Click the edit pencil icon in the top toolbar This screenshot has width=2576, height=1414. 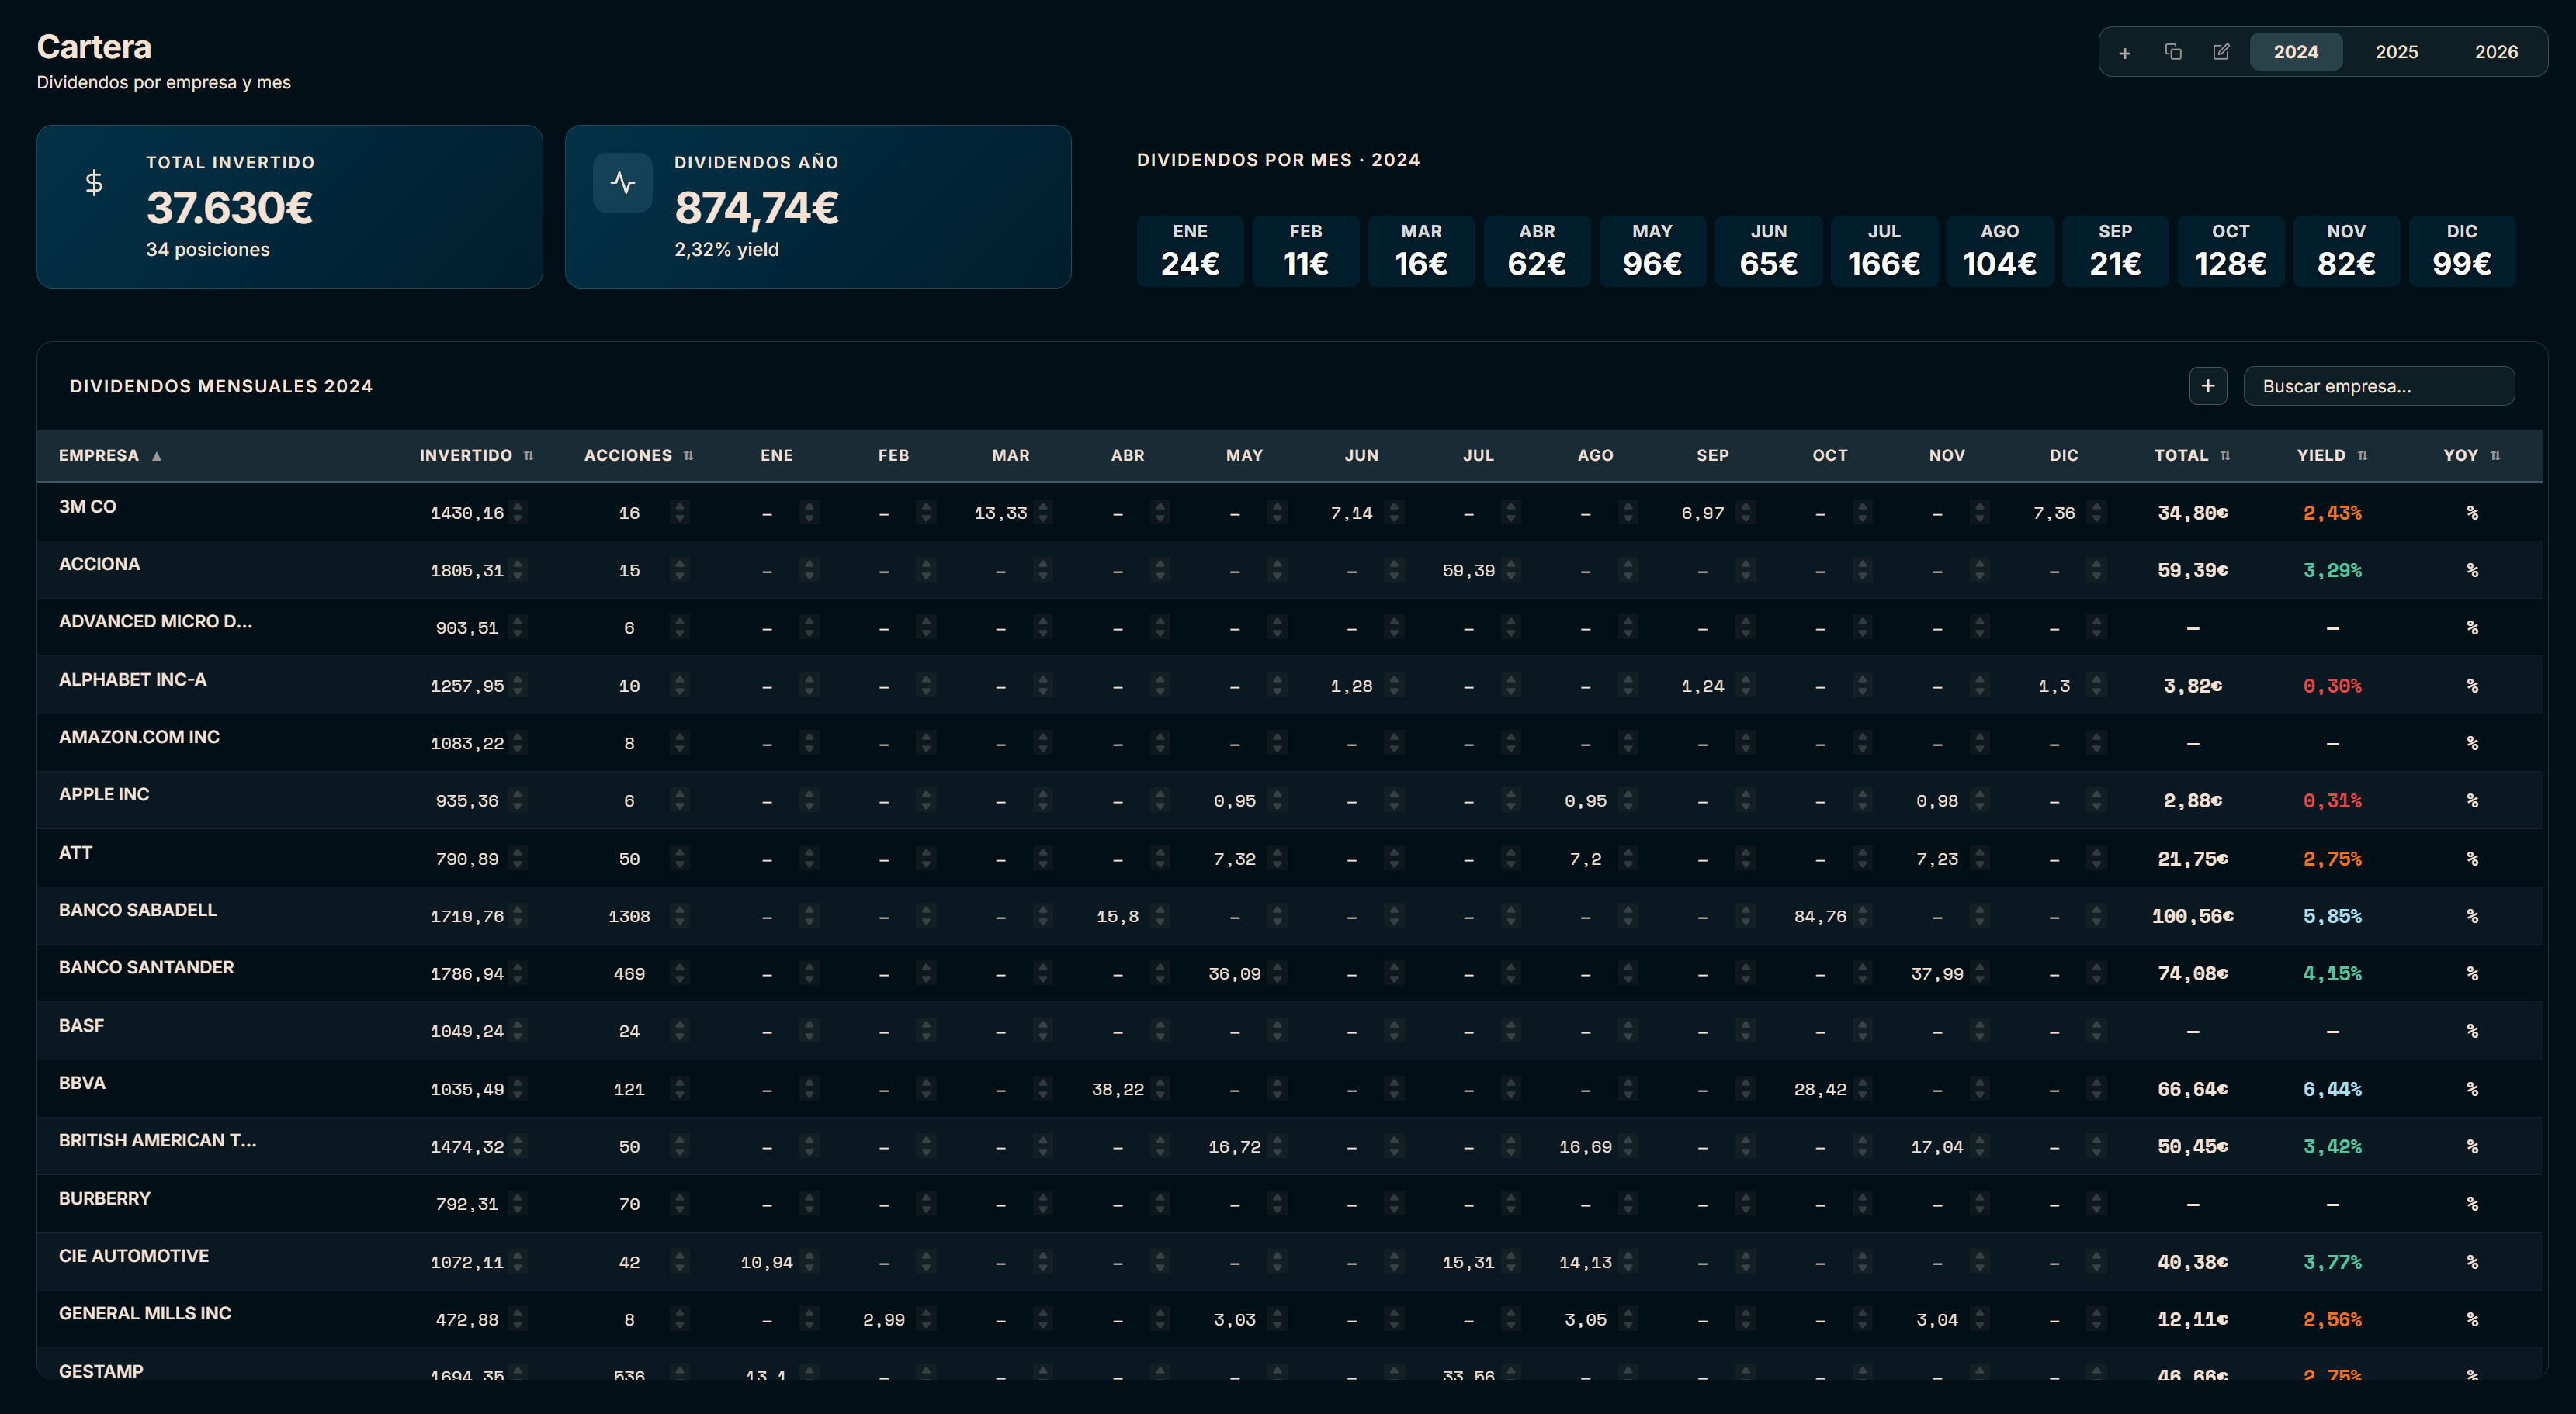click(2221, 52)
